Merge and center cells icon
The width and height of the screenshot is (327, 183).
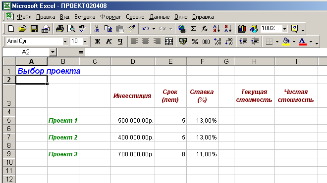tap(169, 42)
